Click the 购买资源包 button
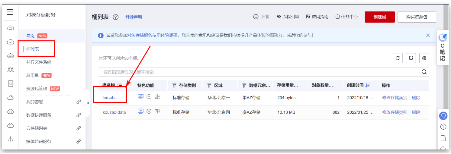The width and height of the screenshot is (451, 154). (417, 17)
